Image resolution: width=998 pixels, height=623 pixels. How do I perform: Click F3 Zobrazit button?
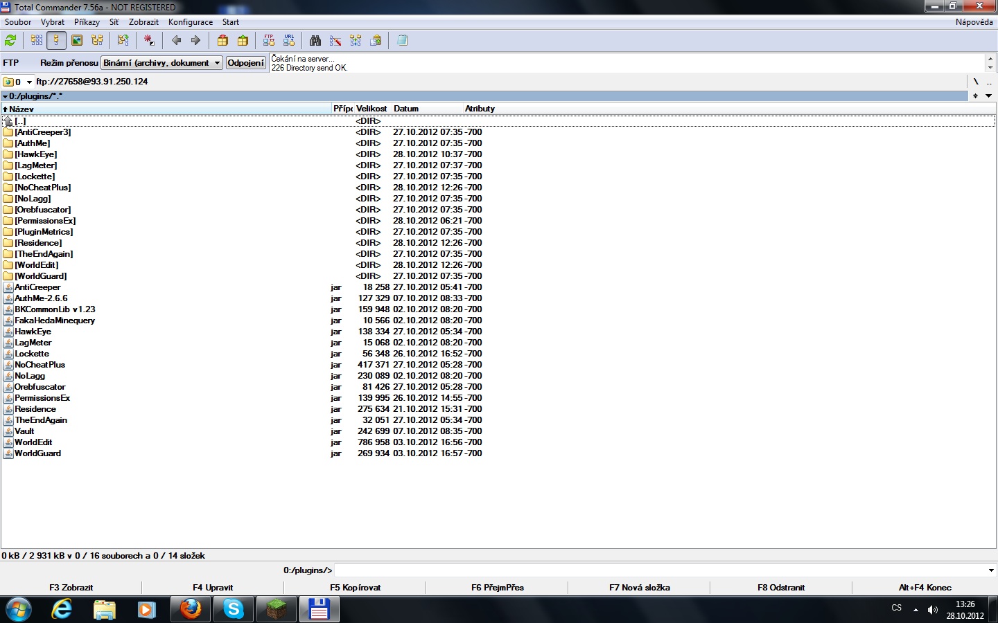[71, 588]
